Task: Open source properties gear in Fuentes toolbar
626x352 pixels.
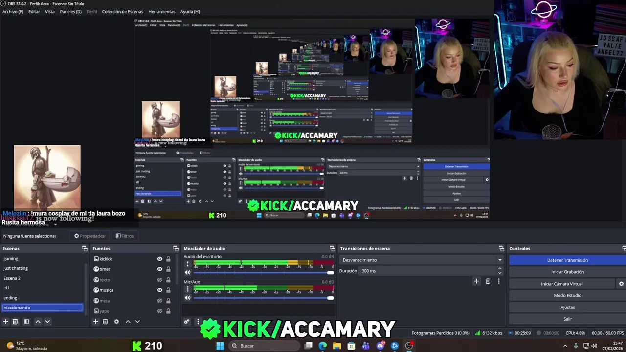Action: (x=116, y=321)
